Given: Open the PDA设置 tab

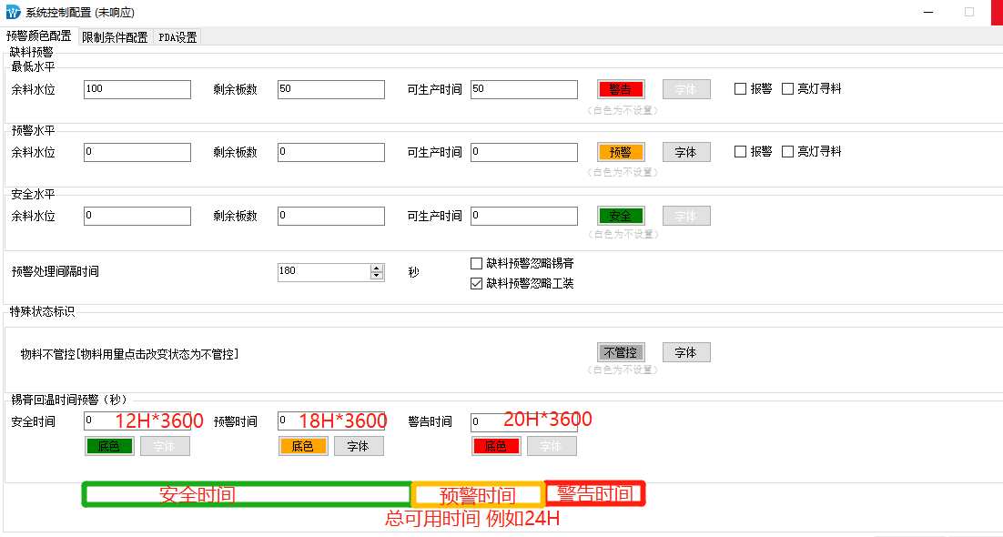Looking at the screenshot, I should click(x=177, y=37).
